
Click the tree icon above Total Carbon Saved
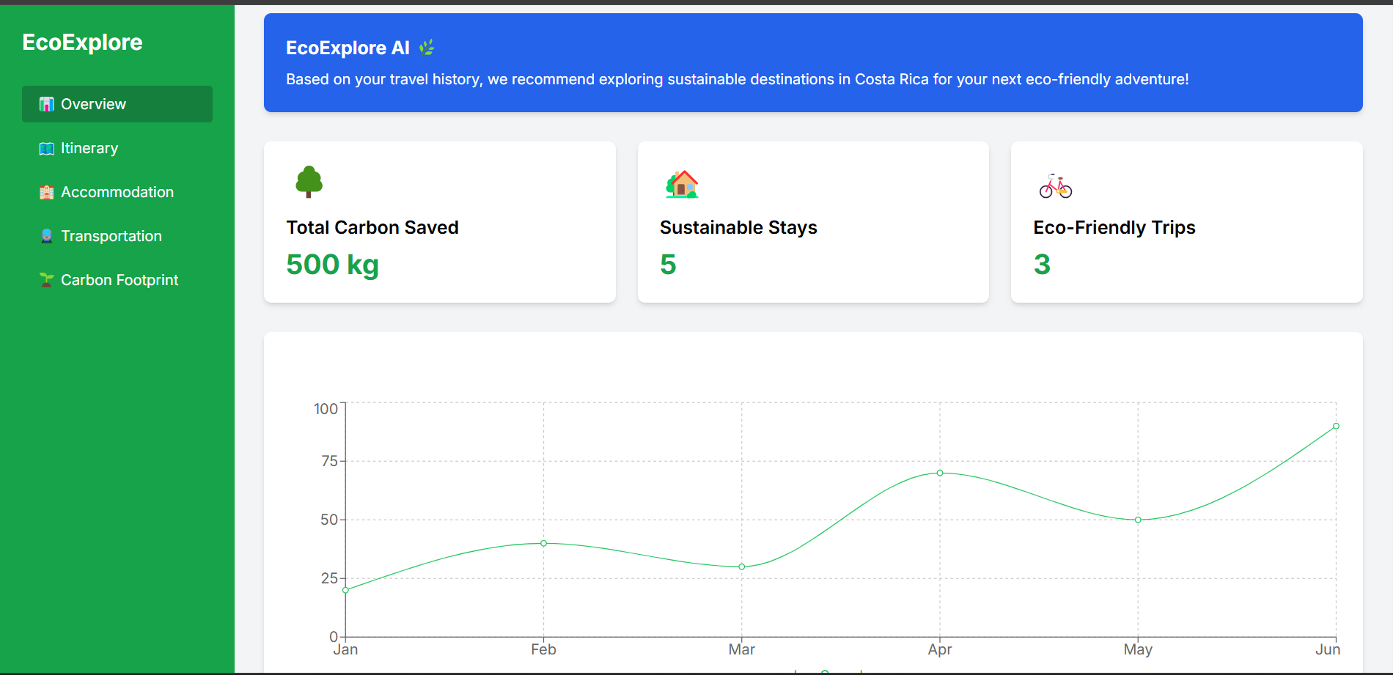[x=309, y=182]
